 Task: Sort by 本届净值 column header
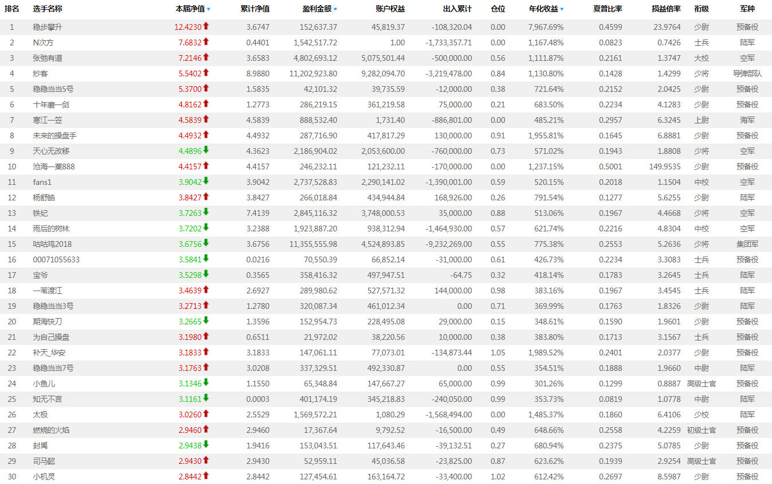point(193,9)
